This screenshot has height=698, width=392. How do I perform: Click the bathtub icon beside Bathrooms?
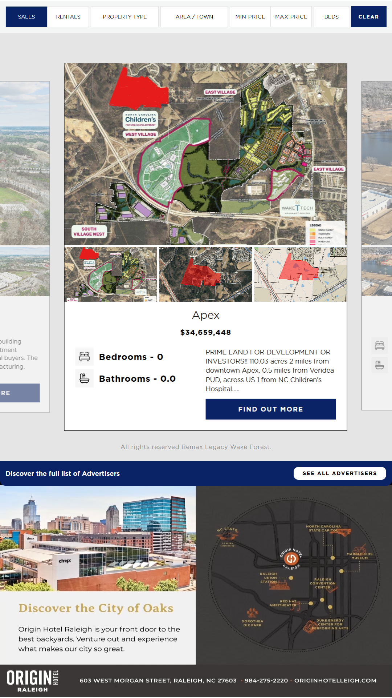(x=84, y=378)
